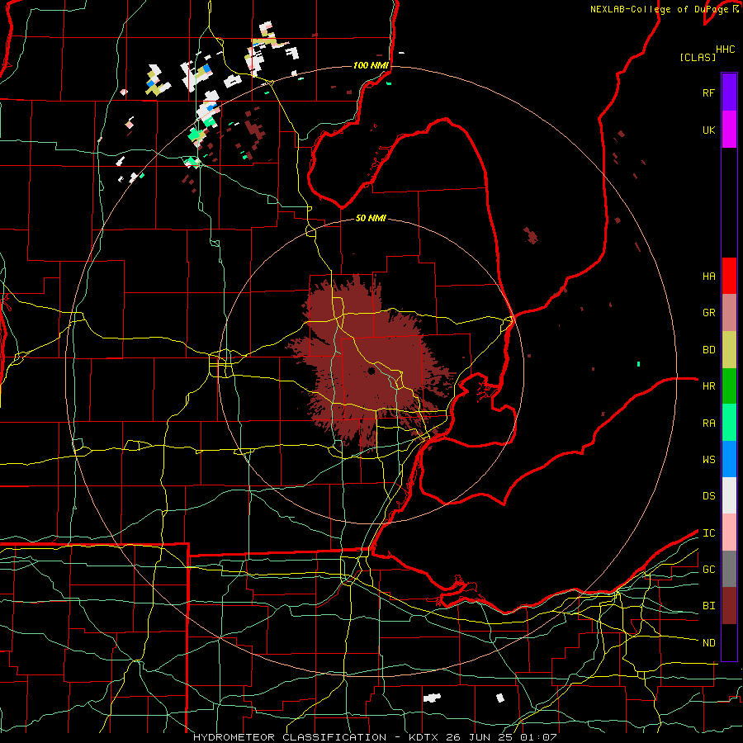Click the UK legend label
This screenshot has width=743, height=743.
coord(708,130)
